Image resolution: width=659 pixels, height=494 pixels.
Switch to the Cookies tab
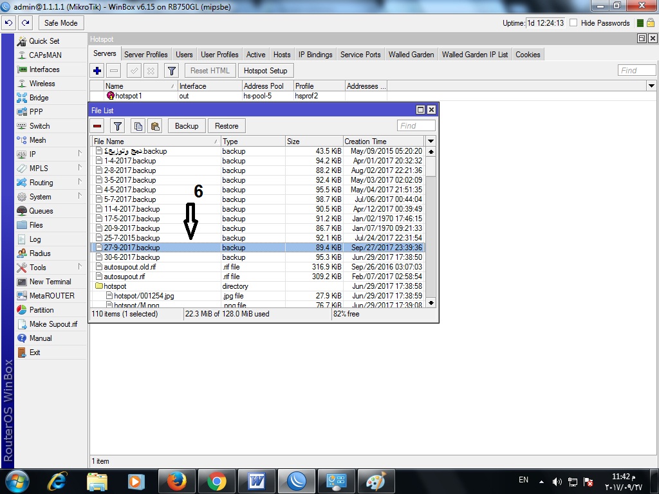point(528,55)
